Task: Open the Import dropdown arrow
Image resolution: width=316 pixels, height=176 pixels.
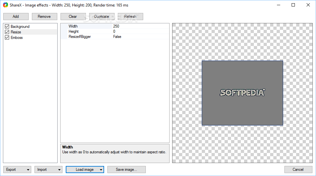Action: 59,170
